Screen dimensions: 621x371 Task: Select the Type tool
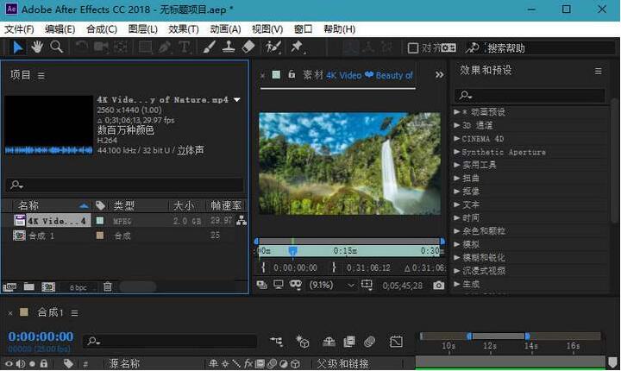185,47
